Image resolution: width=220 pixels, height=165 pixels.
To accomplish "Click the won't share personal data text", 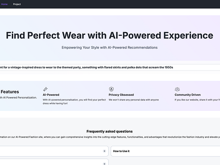I will click(x=134, y=100).
